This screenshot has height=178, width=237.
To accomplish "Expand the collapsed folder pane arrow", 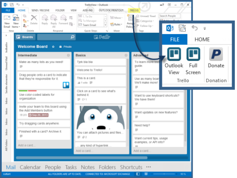I will pyautogui.click(x=6, y=35).
